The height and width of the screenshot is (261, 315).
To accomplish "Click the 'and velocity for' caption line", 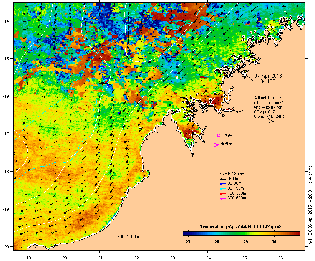I will coord(268,107).
